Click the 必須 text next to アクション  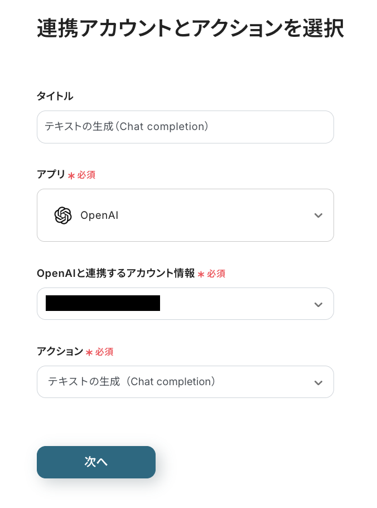pyautogui.click(x=104, y=352)
